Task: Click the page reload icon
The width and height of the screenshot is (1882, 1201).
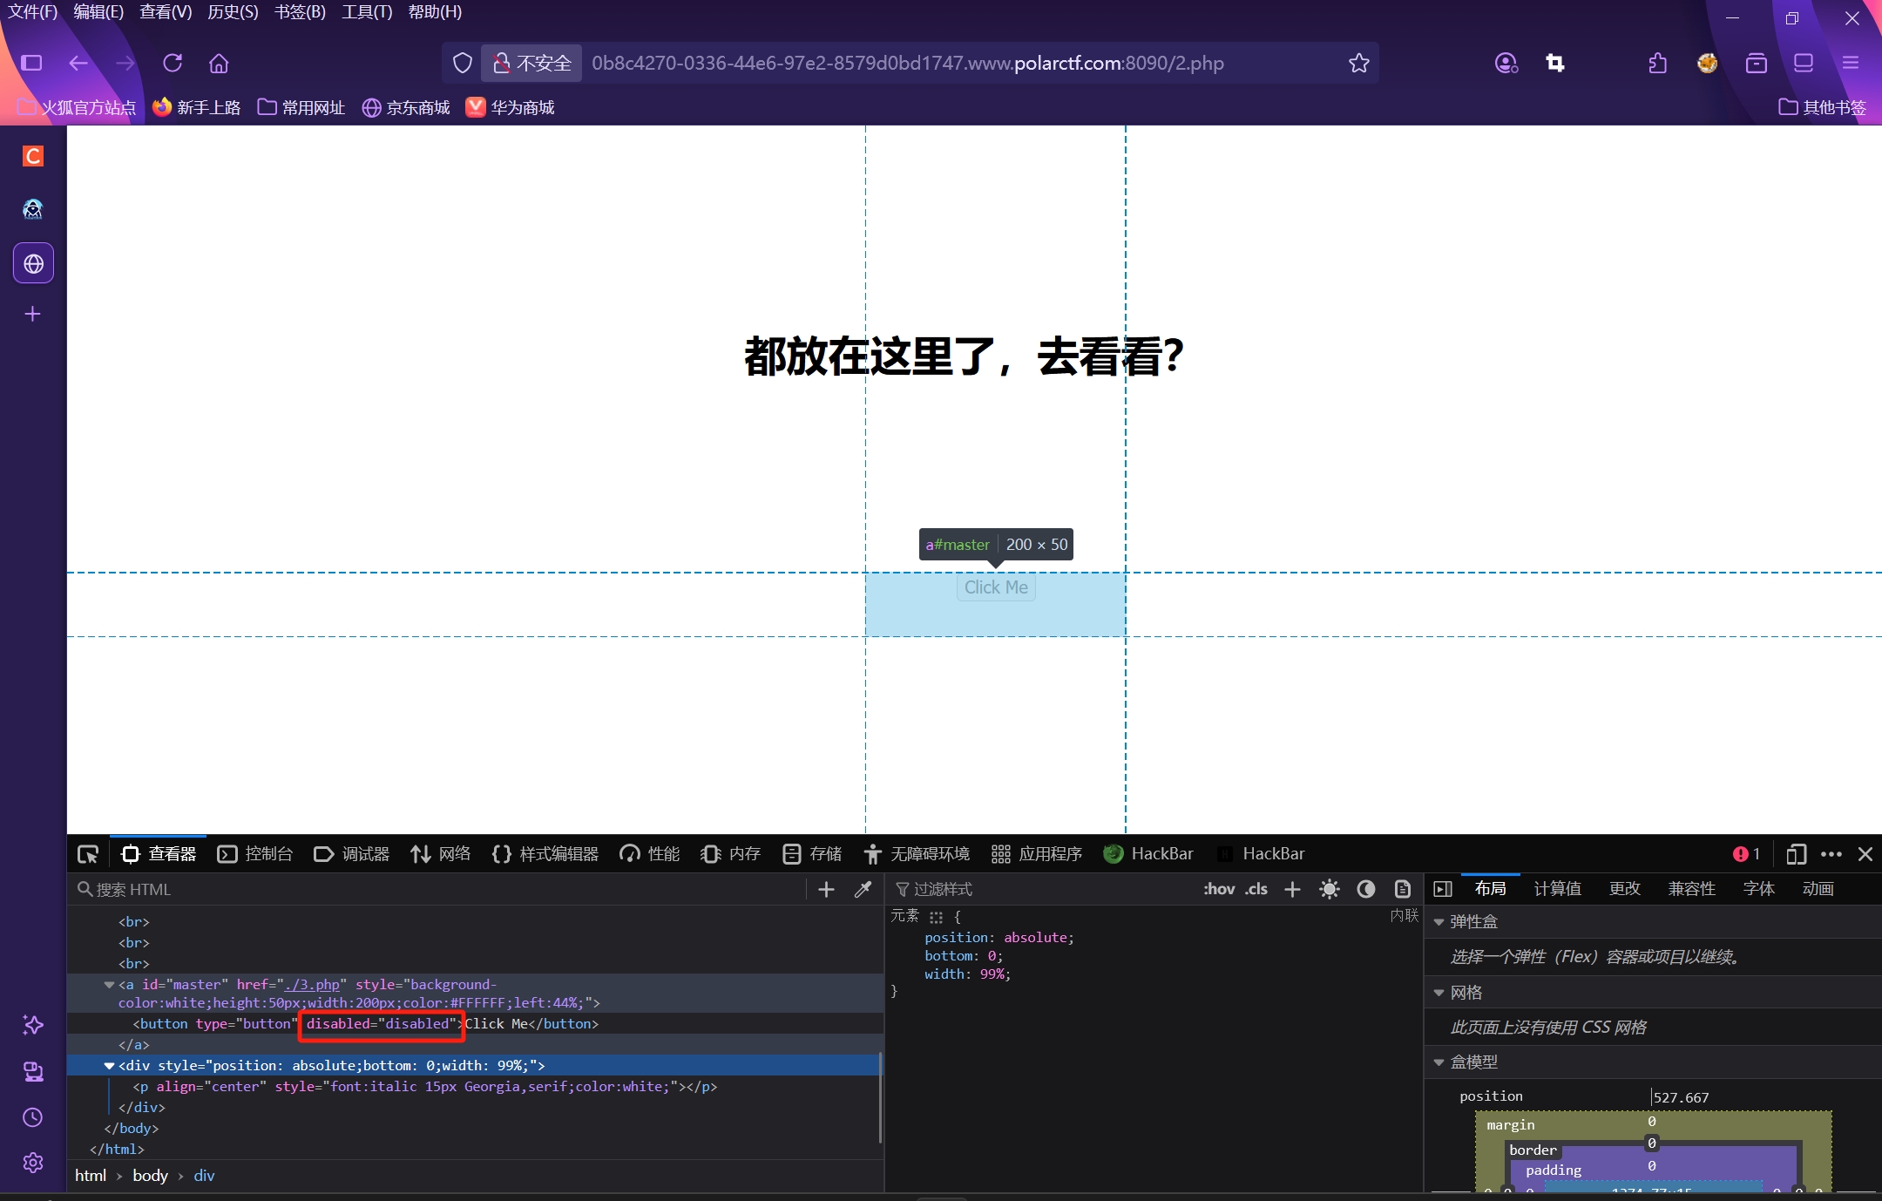Action: click(x=173, y=63)
